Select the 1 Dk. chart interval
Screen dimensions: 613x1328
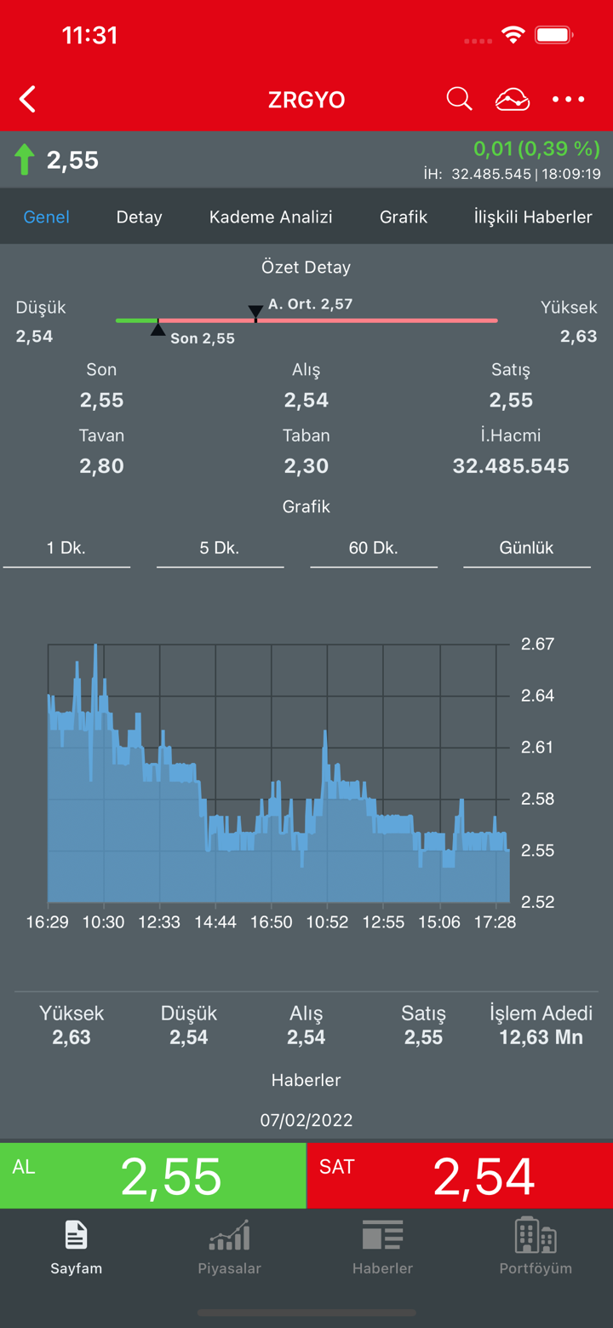pyautogui.click(x=66, y=548)
